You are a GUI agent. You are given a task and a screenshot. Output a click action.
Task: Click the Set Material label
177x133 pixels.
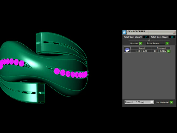[x=162, y=102]
